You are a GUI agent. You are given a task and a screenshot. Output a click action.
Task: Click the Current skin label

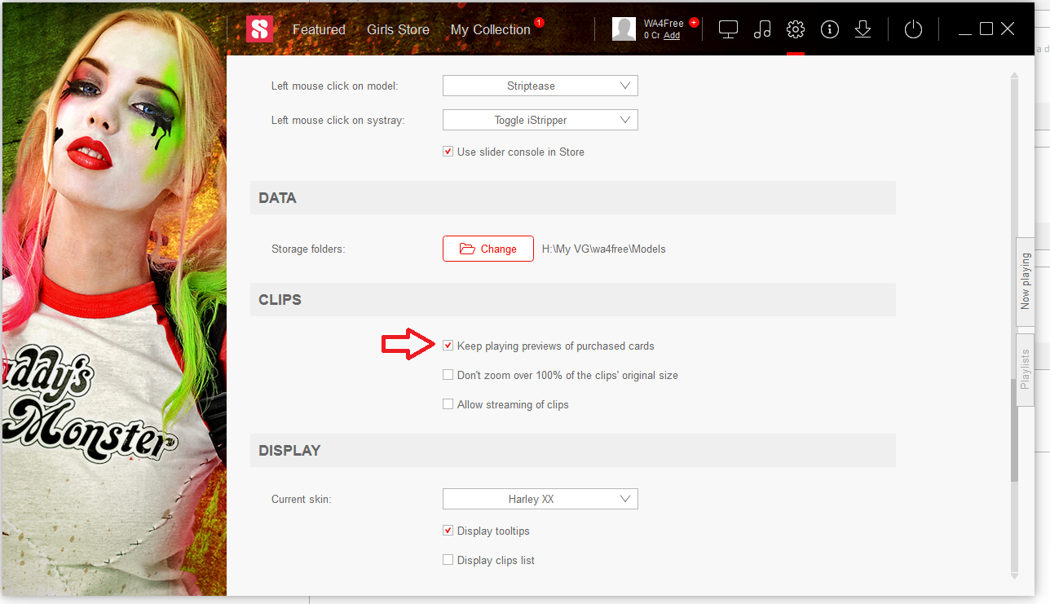tap(302, 499)
